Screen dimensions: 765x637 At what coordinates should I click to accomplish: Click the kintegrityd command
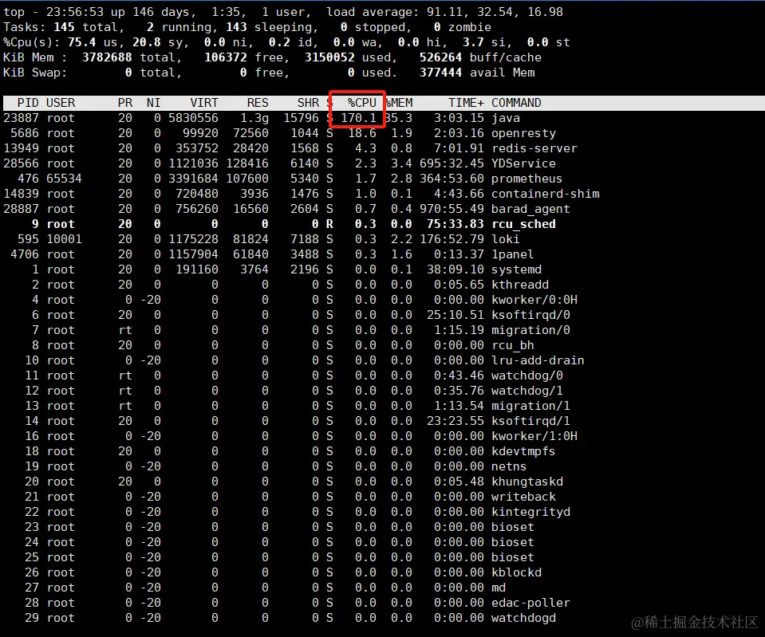point(530,511)
